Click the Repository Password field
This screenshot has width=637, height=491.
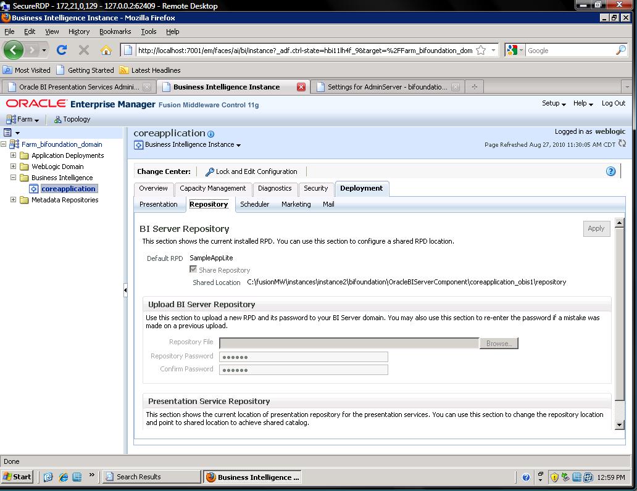[304, 357]
